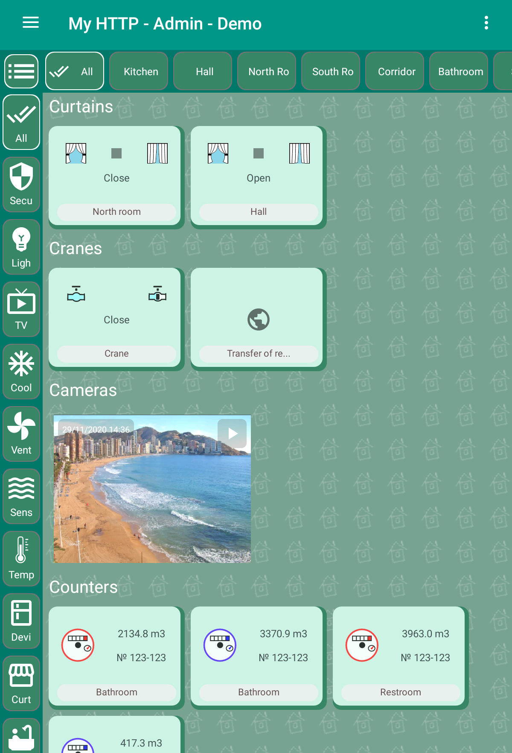Click the 2134.8 m3 reading
Screen dimensions: 512x753
coord(141,634)
